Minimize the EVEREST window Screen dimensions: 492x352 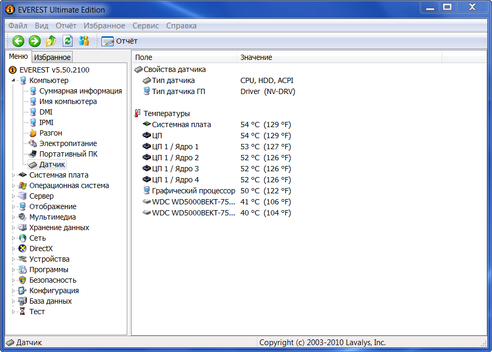[430, 7]
